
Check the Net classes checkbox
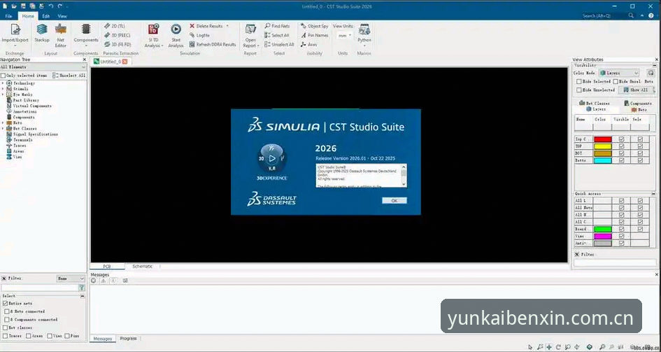(5, 328)
